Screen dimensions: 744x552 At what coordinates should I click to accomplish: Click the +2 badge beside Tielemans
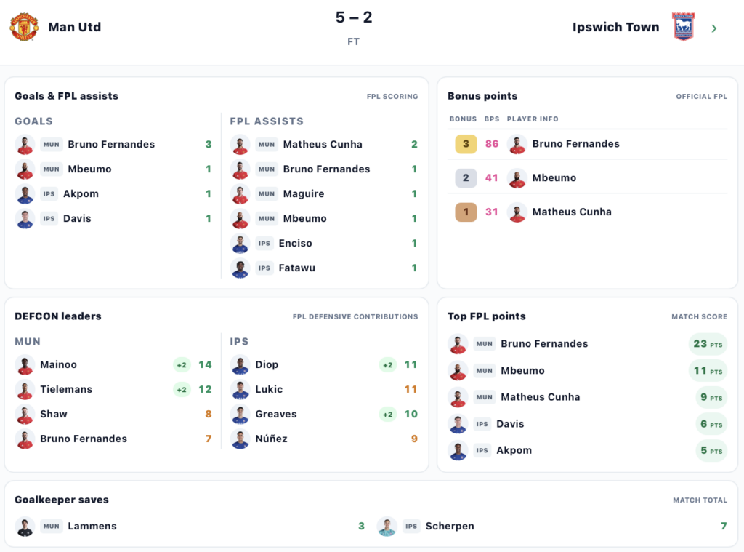point(182,390)
